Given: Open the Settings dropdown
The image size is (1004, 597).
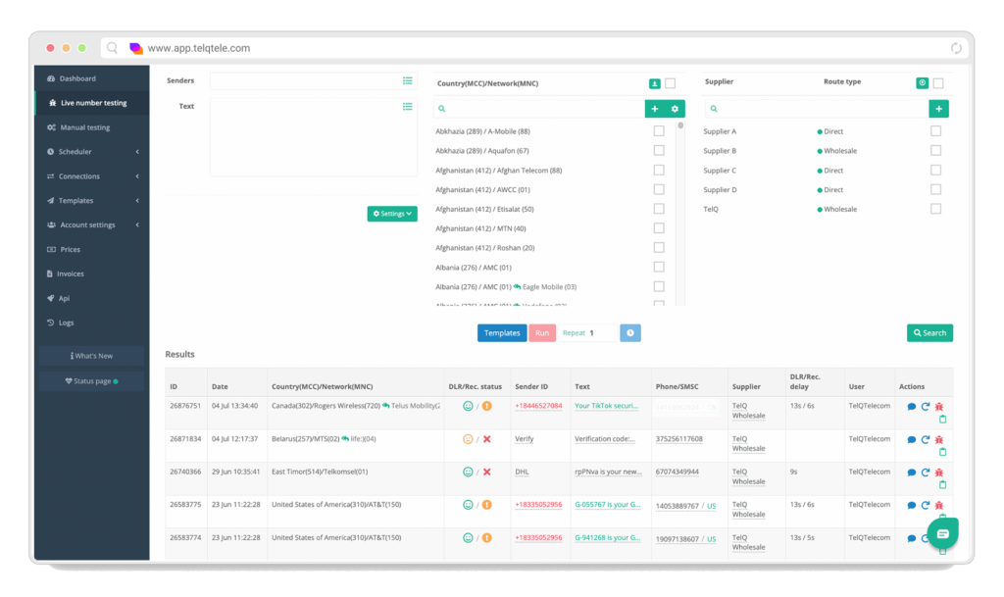Looking at the screenshot, I should pyautogui.click(x=392, y=214).
